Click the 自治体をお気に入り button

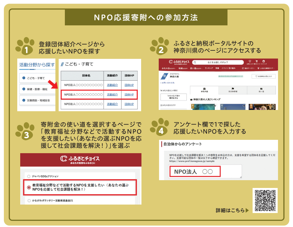coord(263,76)
